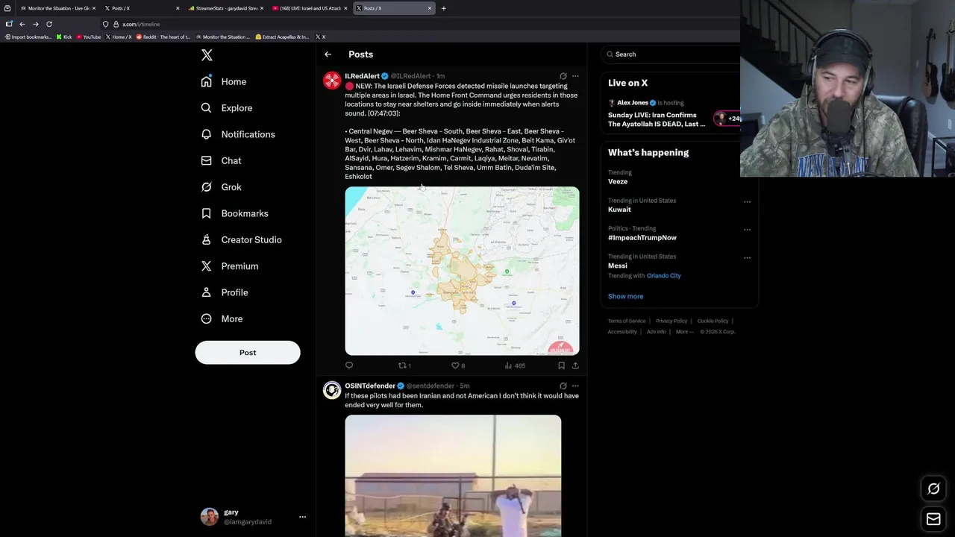Expand the footer More menu
This screenshot has height=537, width=955.
(x=684, y=332)
